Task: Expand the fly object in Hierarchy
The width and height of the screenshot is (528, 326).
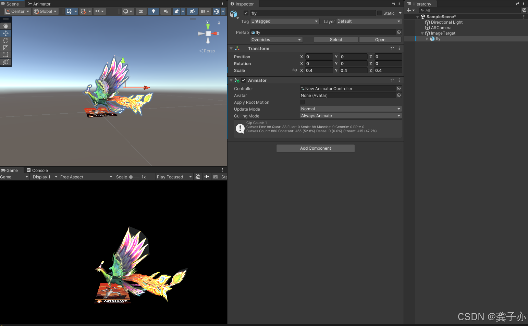Action: pyautogui.click(x=427, y=39)
